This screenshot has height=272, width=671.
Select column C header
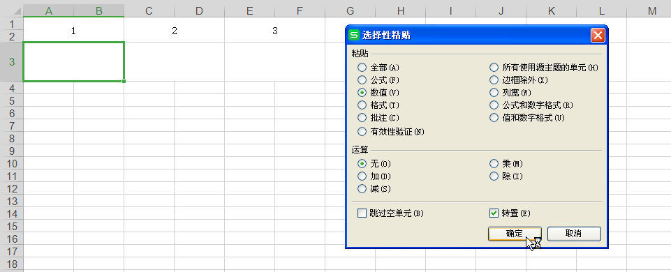point(149,11)
